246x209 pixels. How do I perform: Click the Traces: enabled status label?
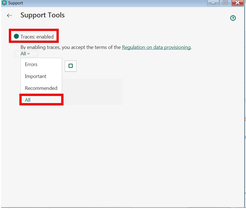[x=37, y=36]
